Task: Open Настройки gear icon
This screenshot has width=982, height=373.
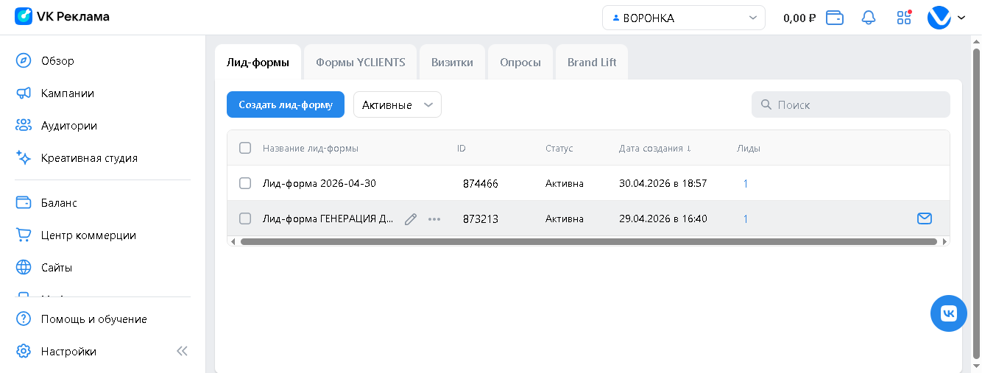Action: [x=24, y=351]
